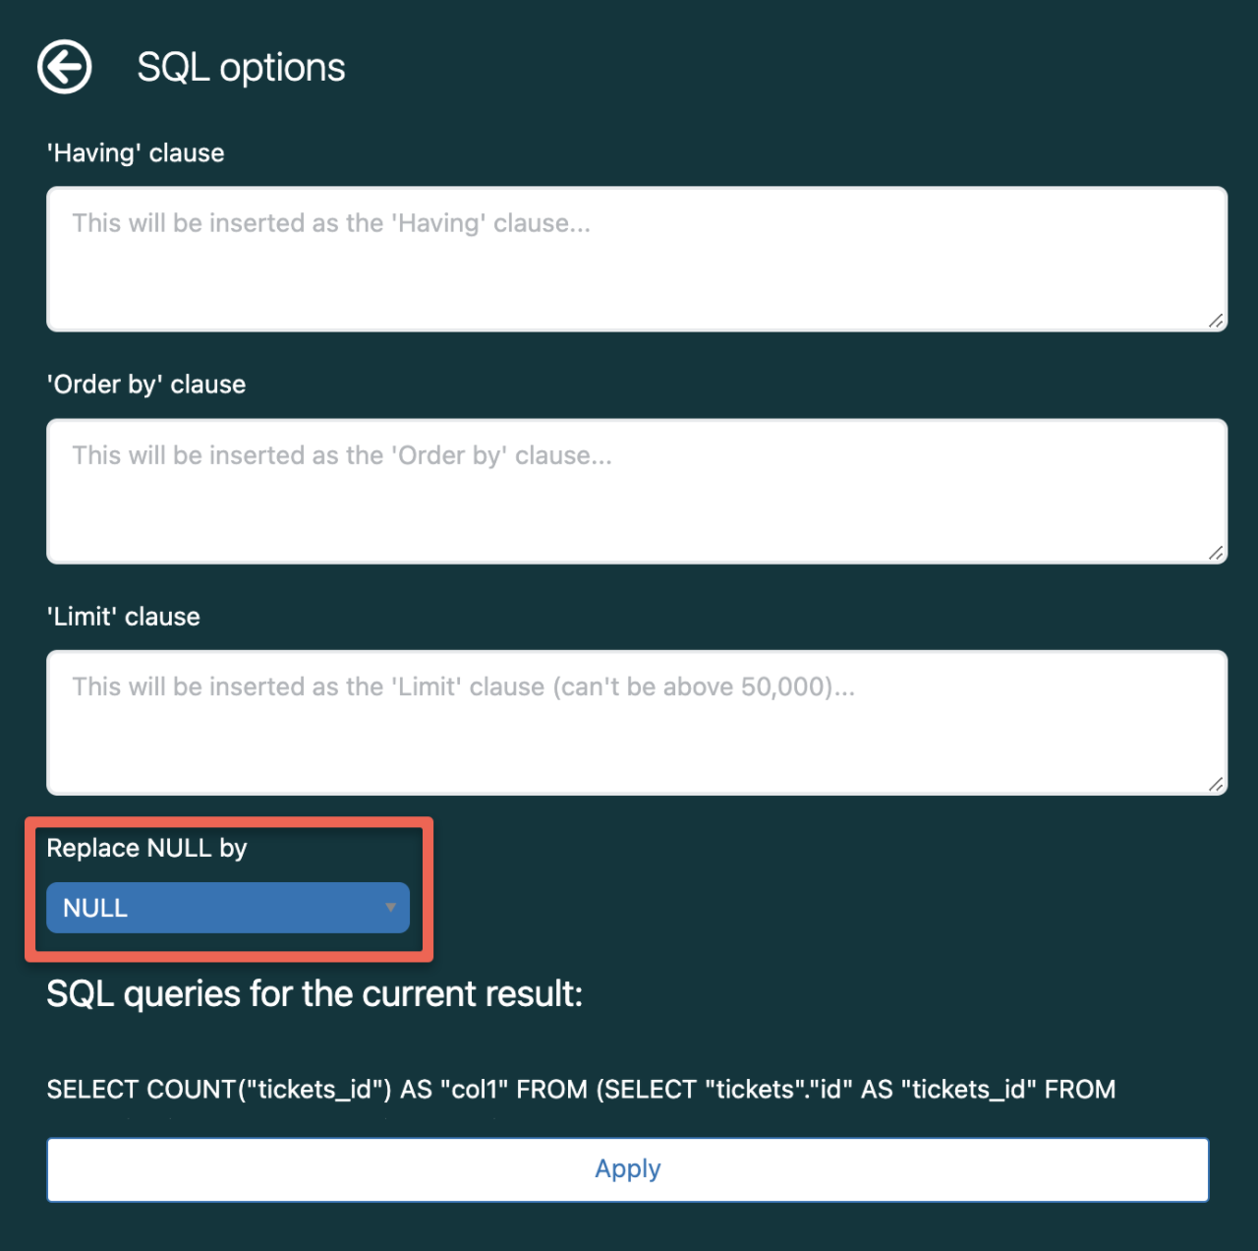Open the Replace NULL by dropdown
1258x1251 pixels.
point(227,908)
